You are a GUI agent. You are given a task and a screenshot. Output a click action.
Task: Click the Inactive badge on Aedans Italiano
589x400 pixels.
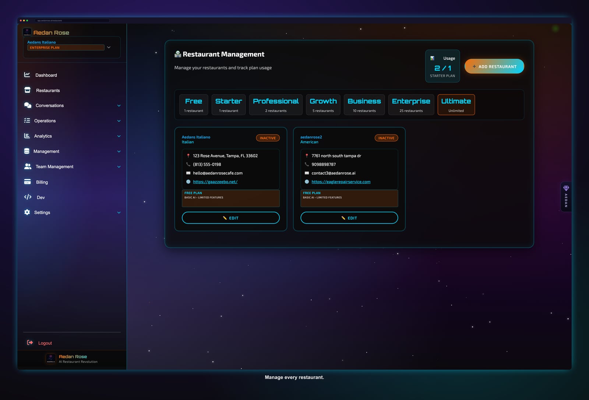(268, 138)
